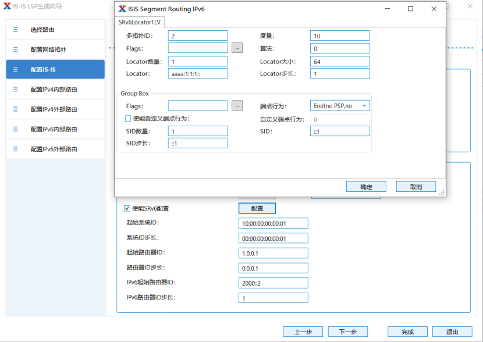
Task: Click the SID步长 field
Action: coord(198,143)
